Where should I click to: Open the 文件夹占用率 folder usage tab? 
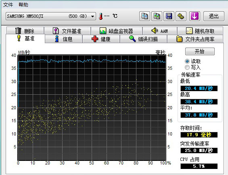pyautogui.click(x=195, y=39)
